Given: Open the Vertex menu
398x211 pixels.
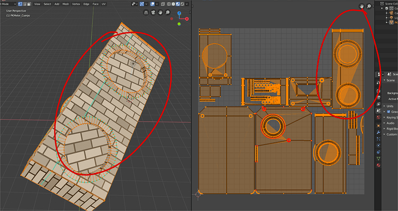Looking at the screenshot, I should pyautogui.click(x=76, y=4).
